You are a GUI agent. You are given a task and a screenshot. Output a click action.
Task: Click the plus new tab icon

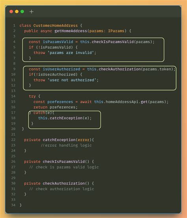click(32, 12)
